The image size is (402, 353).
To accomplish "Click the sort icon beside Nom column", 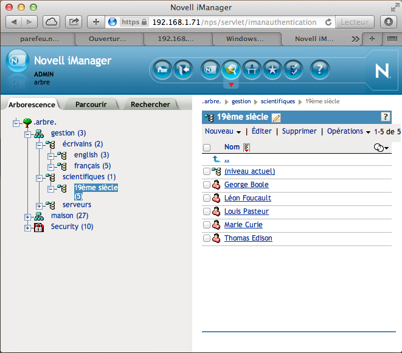I will [247, 148].
